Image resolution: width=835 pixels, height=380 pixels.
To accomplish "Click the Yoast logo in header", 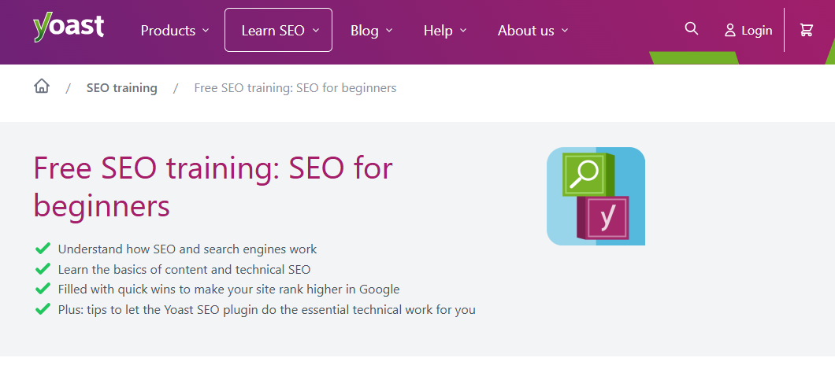I will coord(69,27).
